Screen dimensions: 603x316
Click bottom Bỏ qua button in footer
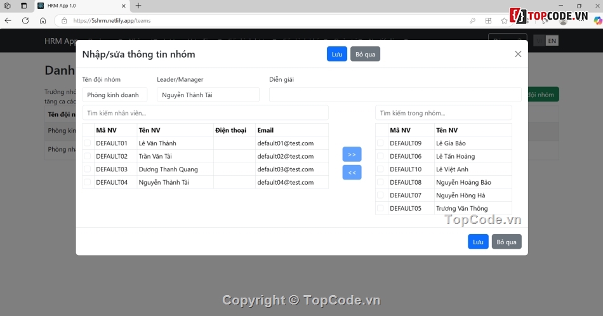(507, 242)
